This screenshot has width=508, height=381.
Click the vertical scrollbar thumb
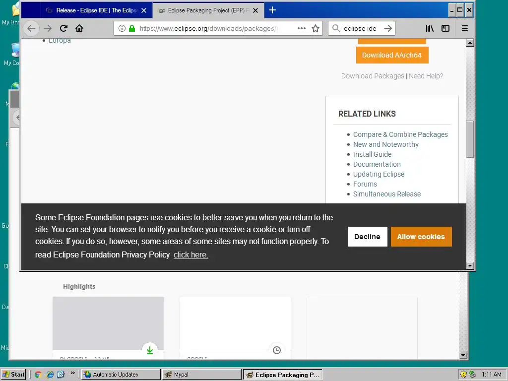470,139
